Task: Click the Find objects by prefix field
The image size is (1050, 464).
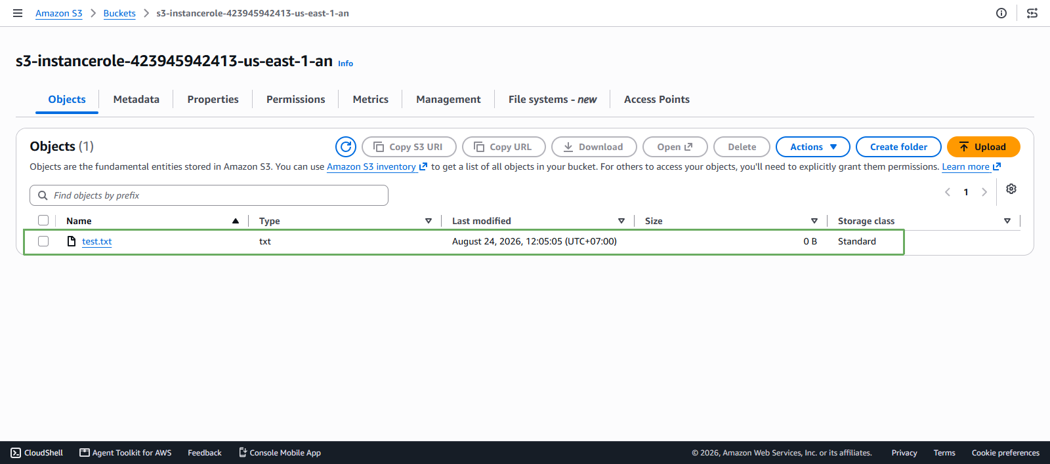Action: click(x=209, y=195)
